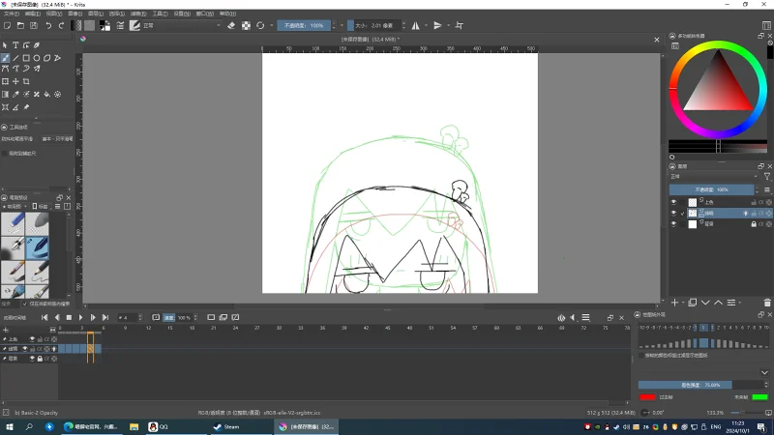
Task: Open Steam from the Windows taskbar
Action: (226, 426)
